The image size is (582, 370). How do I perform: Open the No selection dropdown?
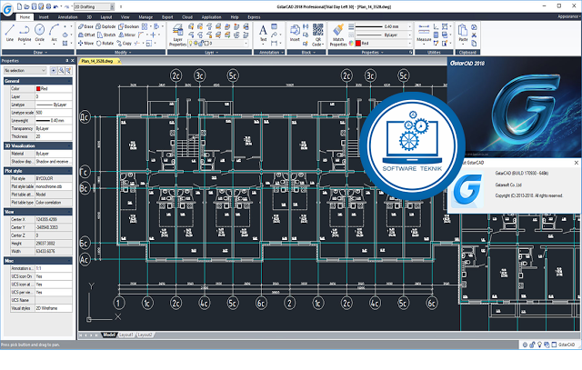click(25, 71)
